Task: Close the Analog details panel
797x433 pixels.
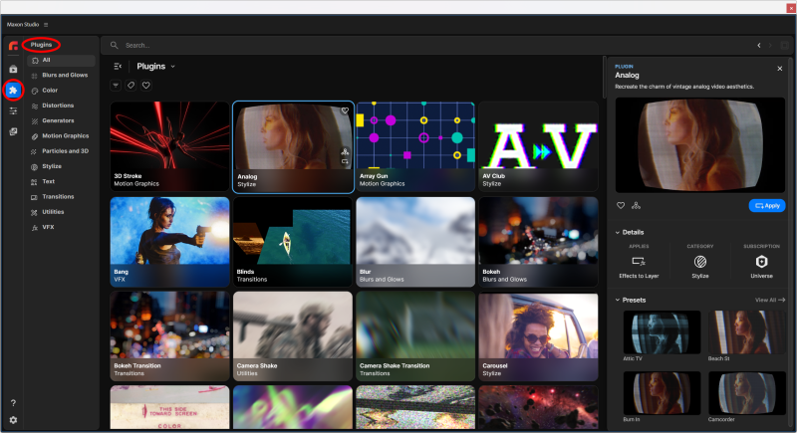Action: pyautogui.click(x=780, y=69)
